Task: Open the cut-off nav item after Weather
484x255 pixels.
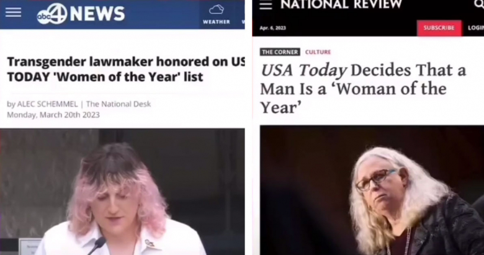Action: tap(243, 22)
